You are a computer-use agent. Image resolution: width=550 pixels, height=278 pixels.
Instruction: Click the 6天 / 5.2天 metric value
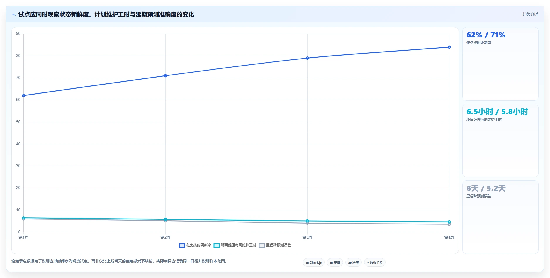click(x=486, y=188)
